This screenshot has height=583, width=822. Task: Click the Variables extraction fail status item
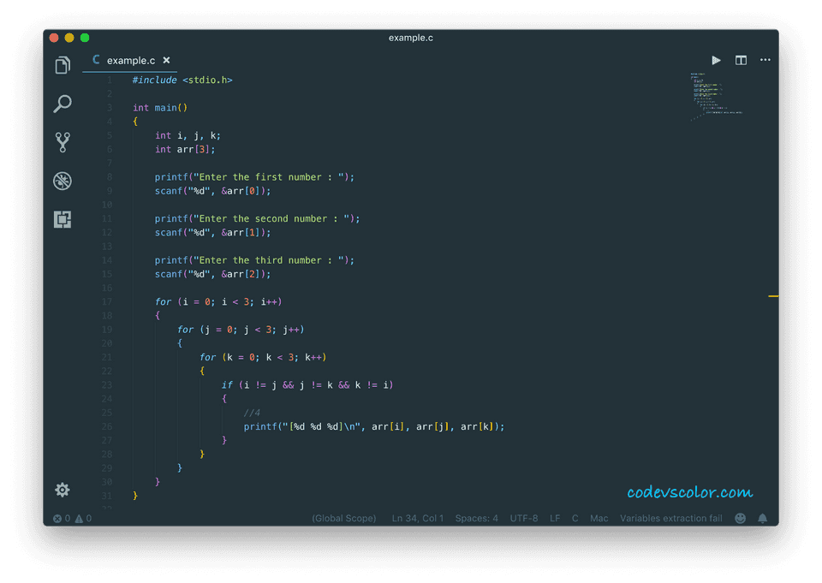click(x=671, y=518)
